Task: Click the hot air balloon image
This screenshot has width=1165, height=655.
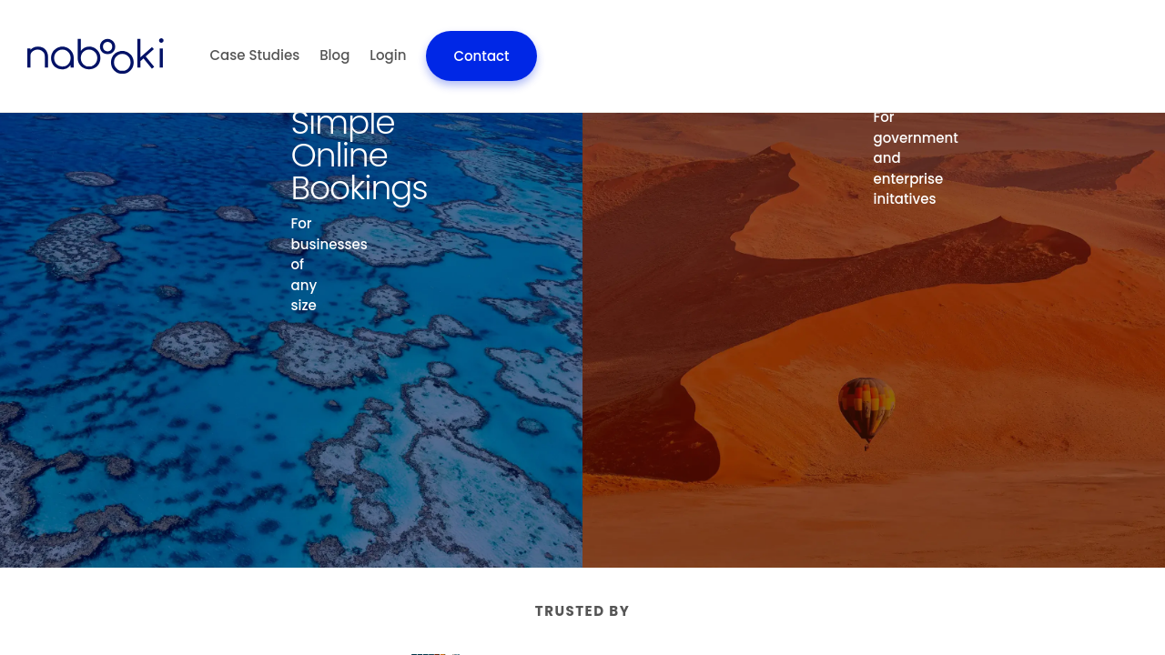Action: [866, 413]
